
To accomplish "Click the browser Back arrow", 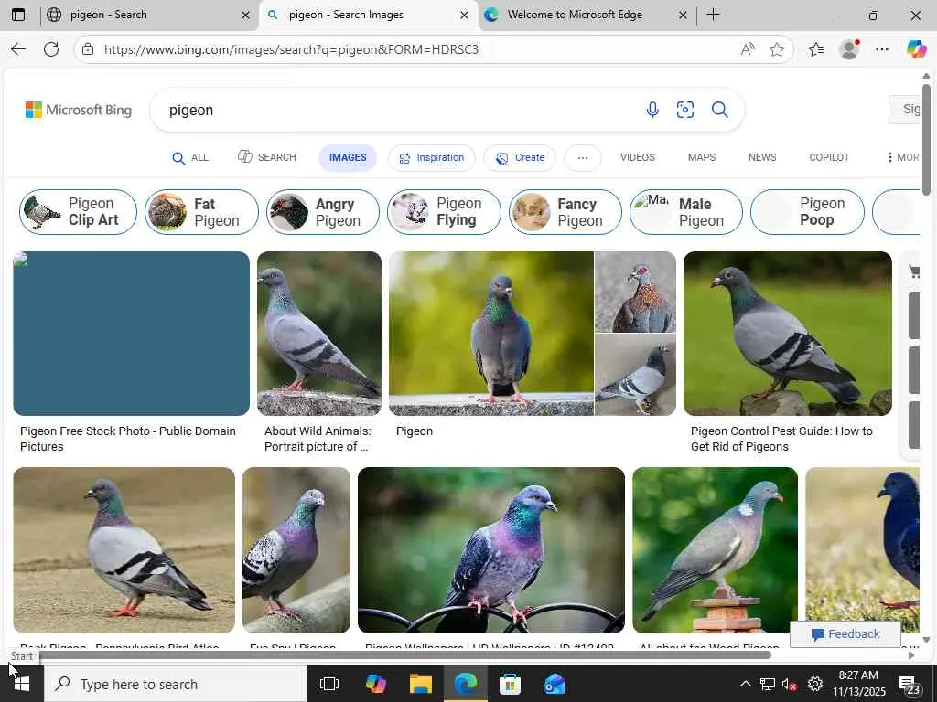I will coord(18,49).
